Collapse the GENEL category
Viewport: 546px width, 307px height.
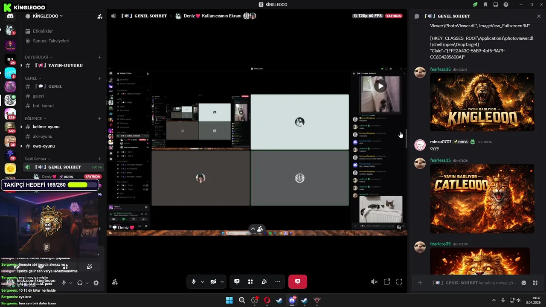tap(33, 78)
